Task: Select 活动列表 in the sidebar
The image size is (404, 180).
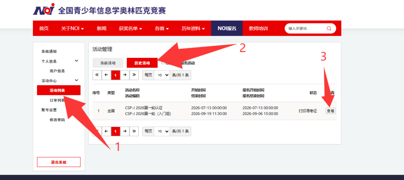Action: point(59,90)
